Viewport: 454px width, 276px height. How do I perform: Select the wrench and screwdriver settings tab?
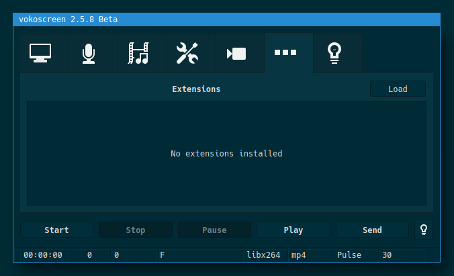click(187, 53)
